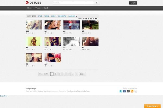Go to page 3 in pagination
Viewport: 163px width, 108px height.
tap(60, 74)
